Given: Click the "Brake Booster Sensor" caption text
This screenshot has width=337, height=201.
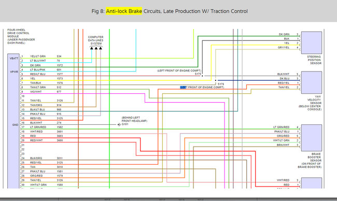Looking at the screenshot, I should 310,161.
